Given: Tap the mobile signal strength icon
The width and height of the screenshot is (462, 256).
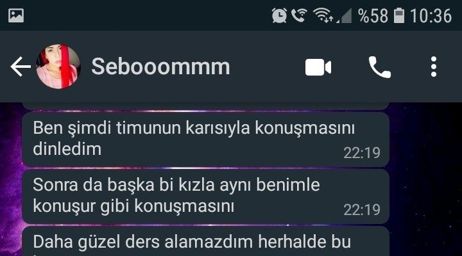Looking at the screenshot, I should pos(344,16).
